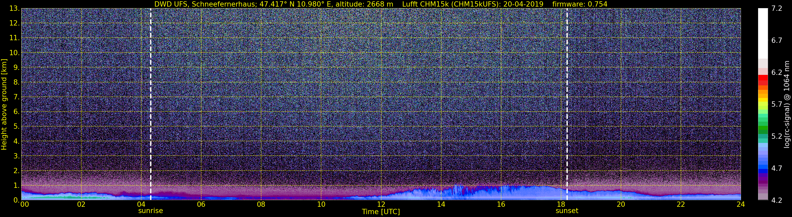Click the 'sunset' label below the time axis

click(567, 210)
